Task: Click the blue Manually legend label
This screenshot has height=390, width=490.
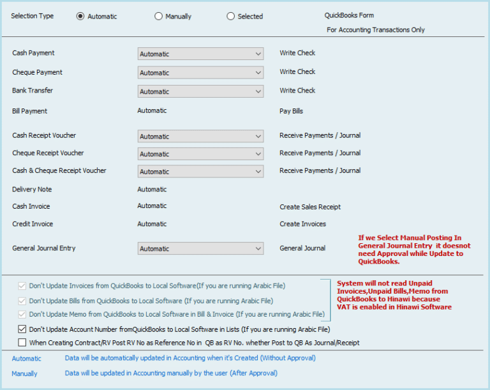Action: pos(24,373)
